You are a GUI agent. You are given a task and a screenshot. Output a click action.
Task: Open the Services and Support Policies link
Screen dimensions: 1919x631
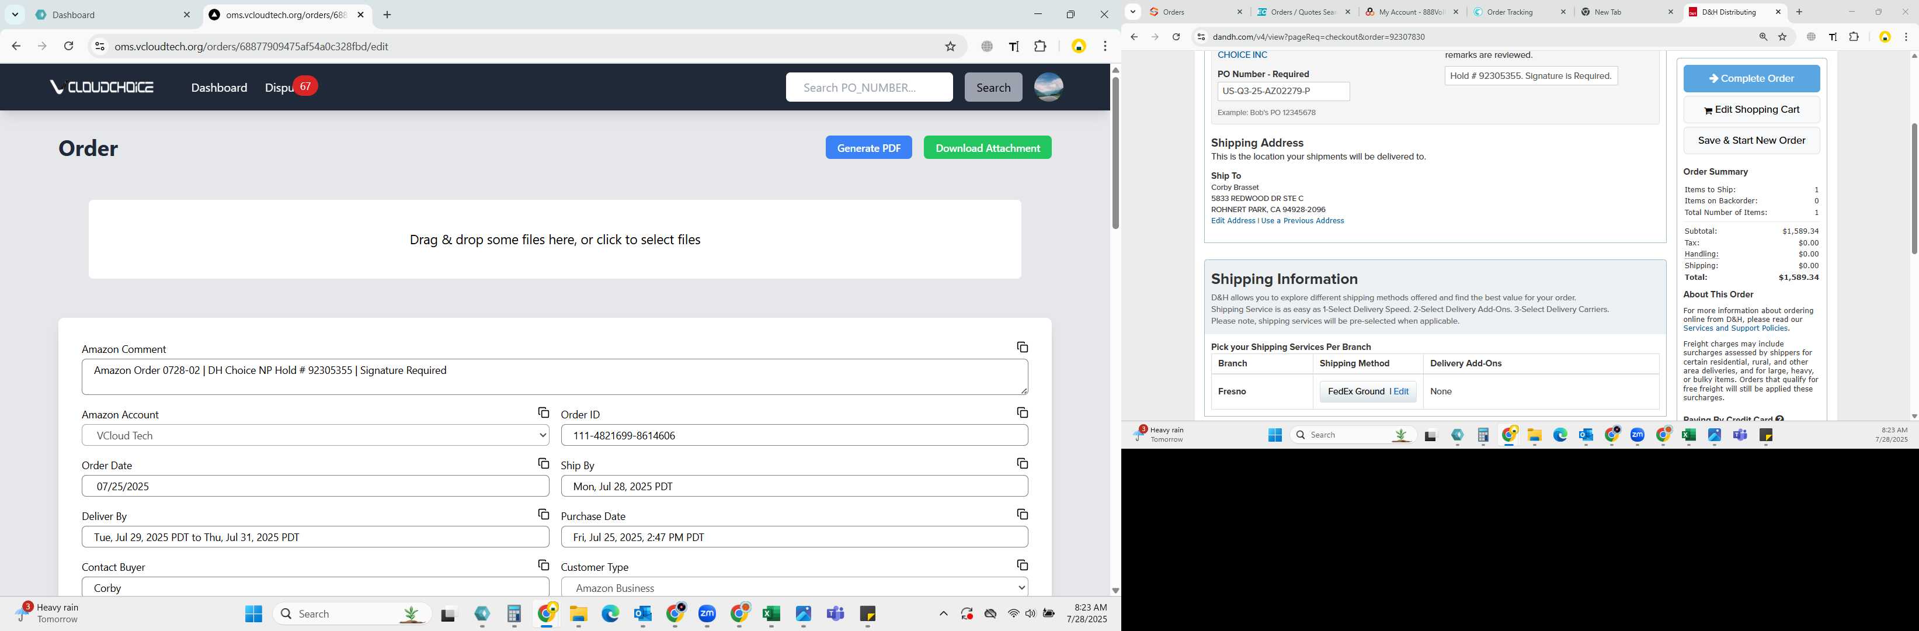(1735, 328)
